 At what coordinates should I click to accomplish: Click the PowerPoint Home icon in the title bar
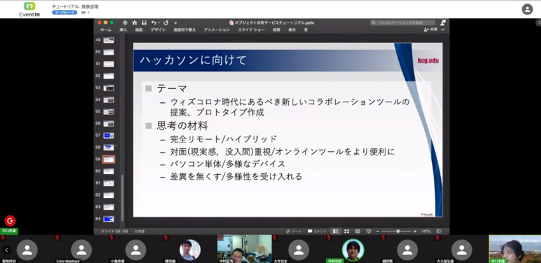coord(135,23)
